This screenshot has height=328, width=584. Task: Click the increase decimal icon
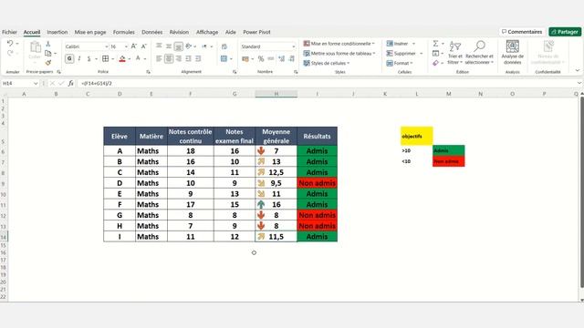[x=282, y=58]
